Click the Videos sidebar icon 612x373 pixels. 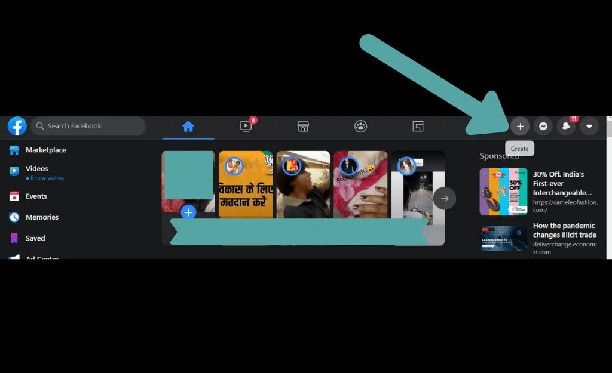click(14, 171)
